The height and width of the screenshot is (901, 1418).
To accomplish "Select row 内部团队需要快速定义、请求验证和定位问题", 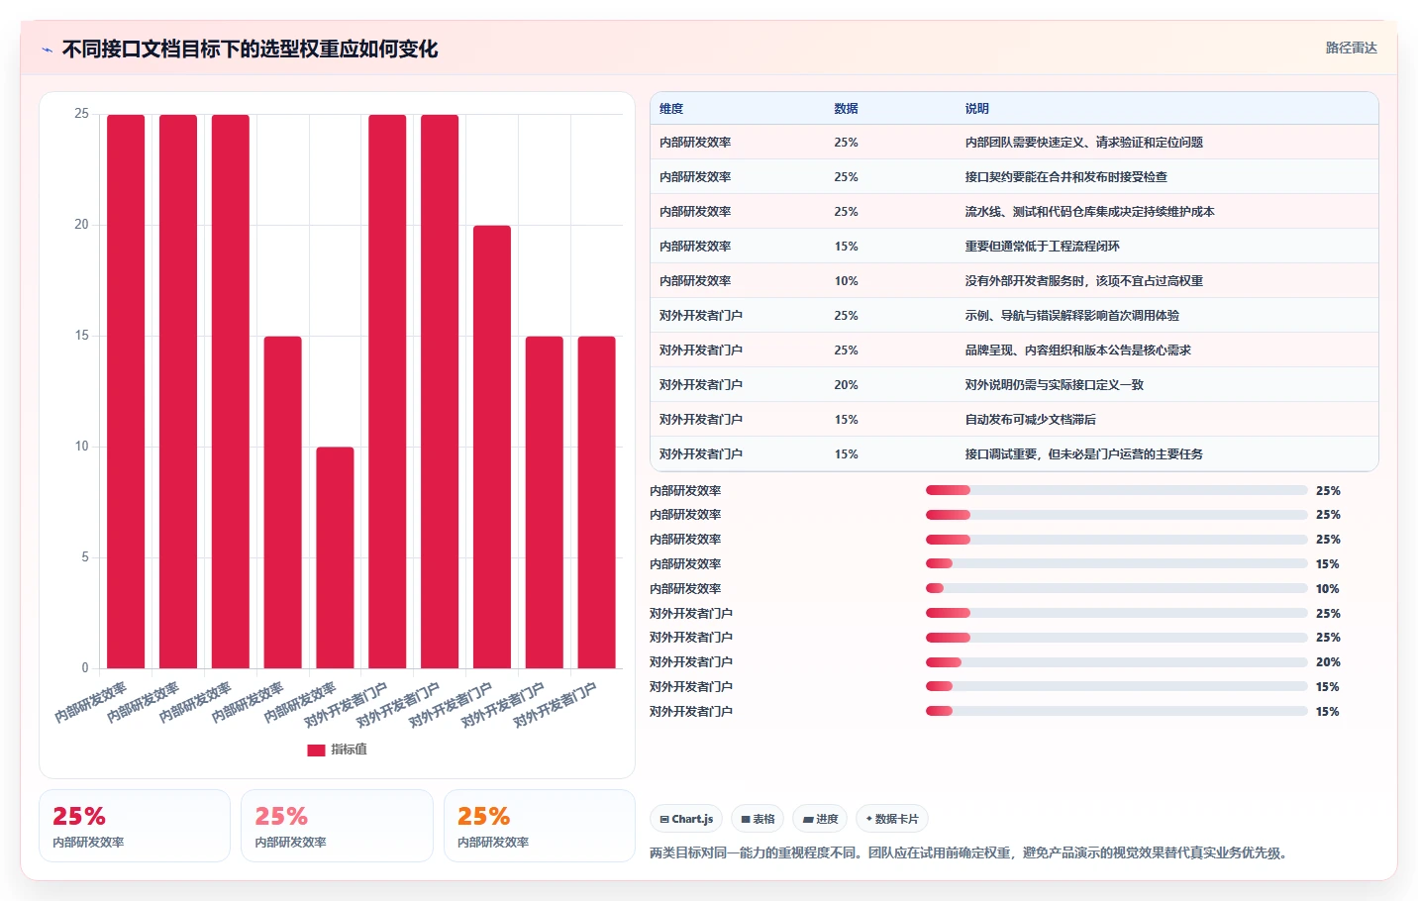I will 1014,143.
